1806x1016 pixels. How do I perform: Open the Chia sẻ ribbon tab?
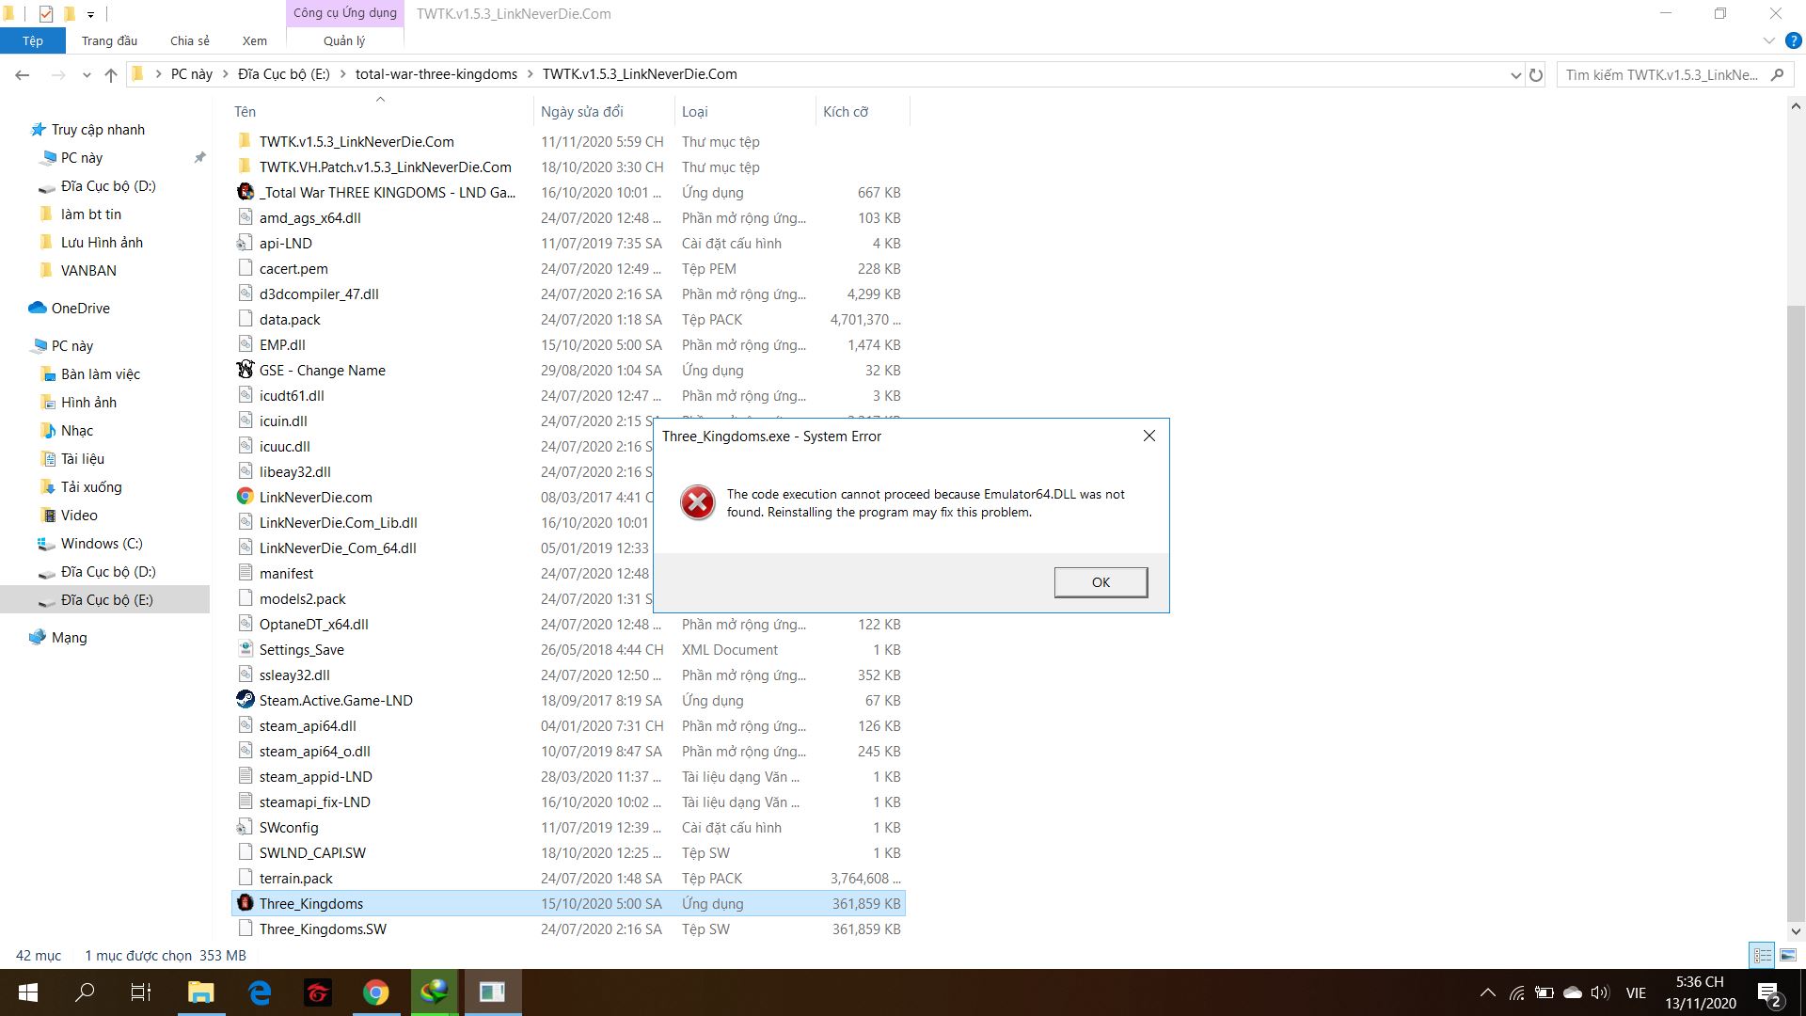point(189,40)
